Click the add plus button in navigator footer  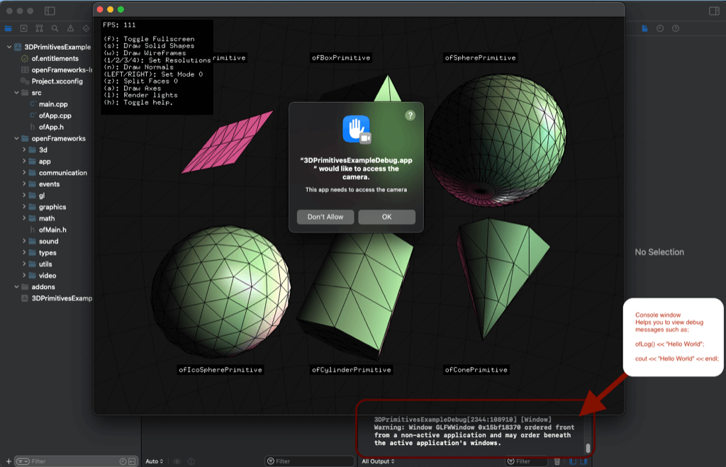(x=9, y=461)
